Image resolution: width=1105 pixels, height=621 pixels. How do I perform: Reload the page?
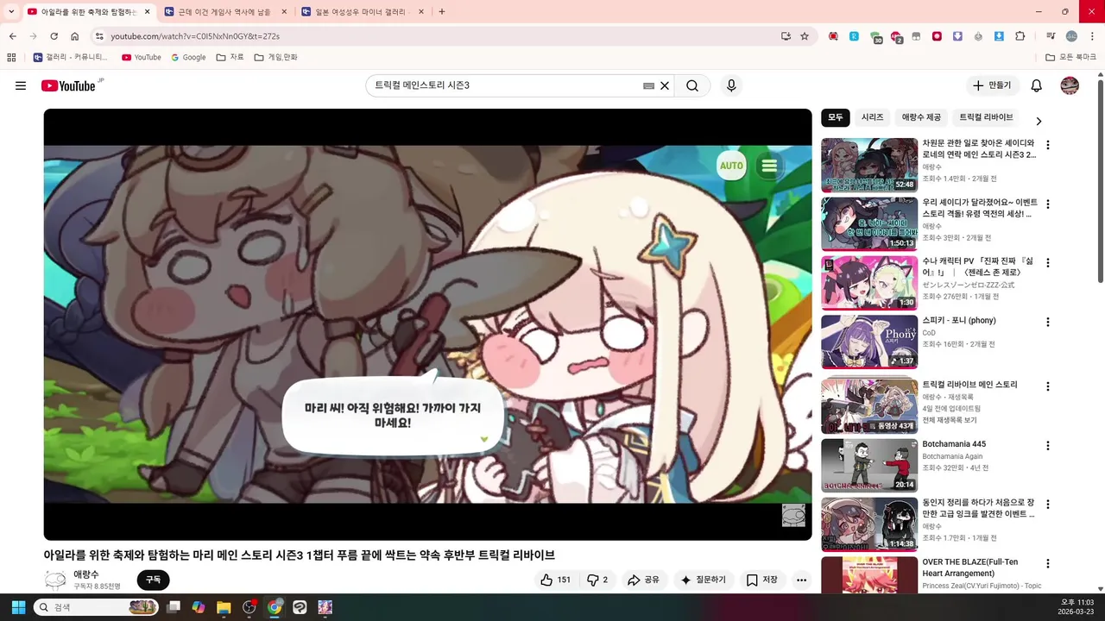click(54, 36)
